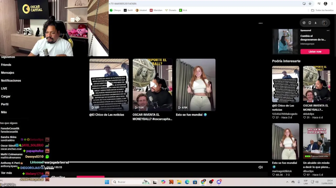336x188 pixels.
Task: Open the Dorado bookmark
Action: pyautogui.click(x=171, y=10)
